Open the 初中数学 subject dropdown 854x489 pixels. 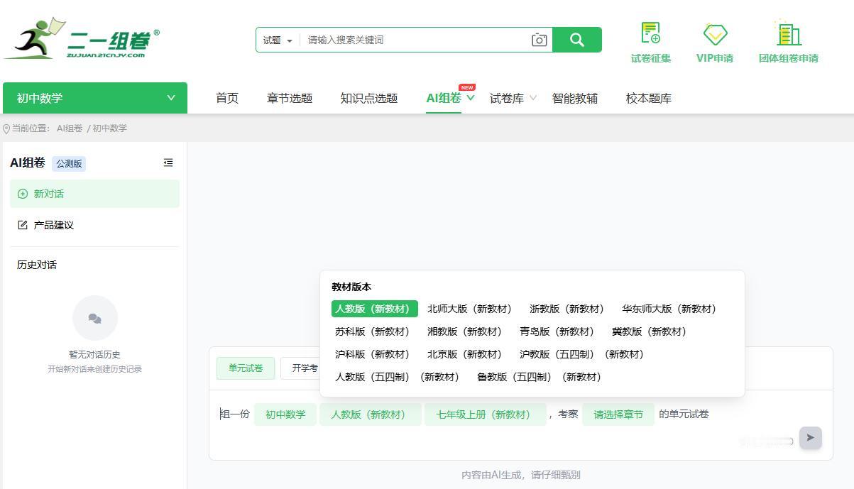(95, 98)
